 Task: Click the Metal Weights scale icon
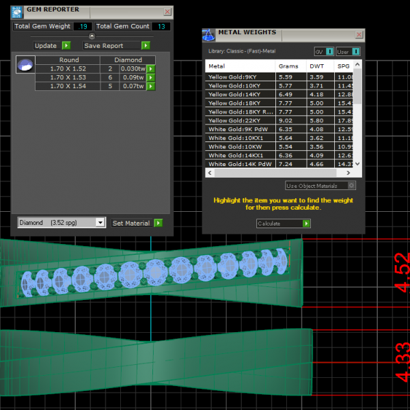click(209, 35)
